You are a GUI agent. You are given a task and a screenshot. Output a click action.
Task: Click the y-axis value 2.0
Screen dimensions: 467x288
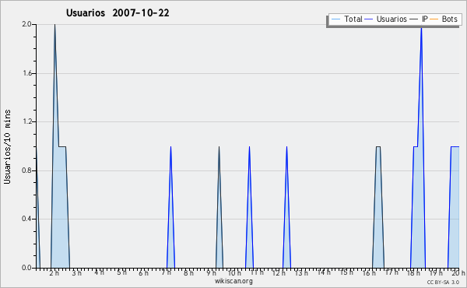[26, 24]
